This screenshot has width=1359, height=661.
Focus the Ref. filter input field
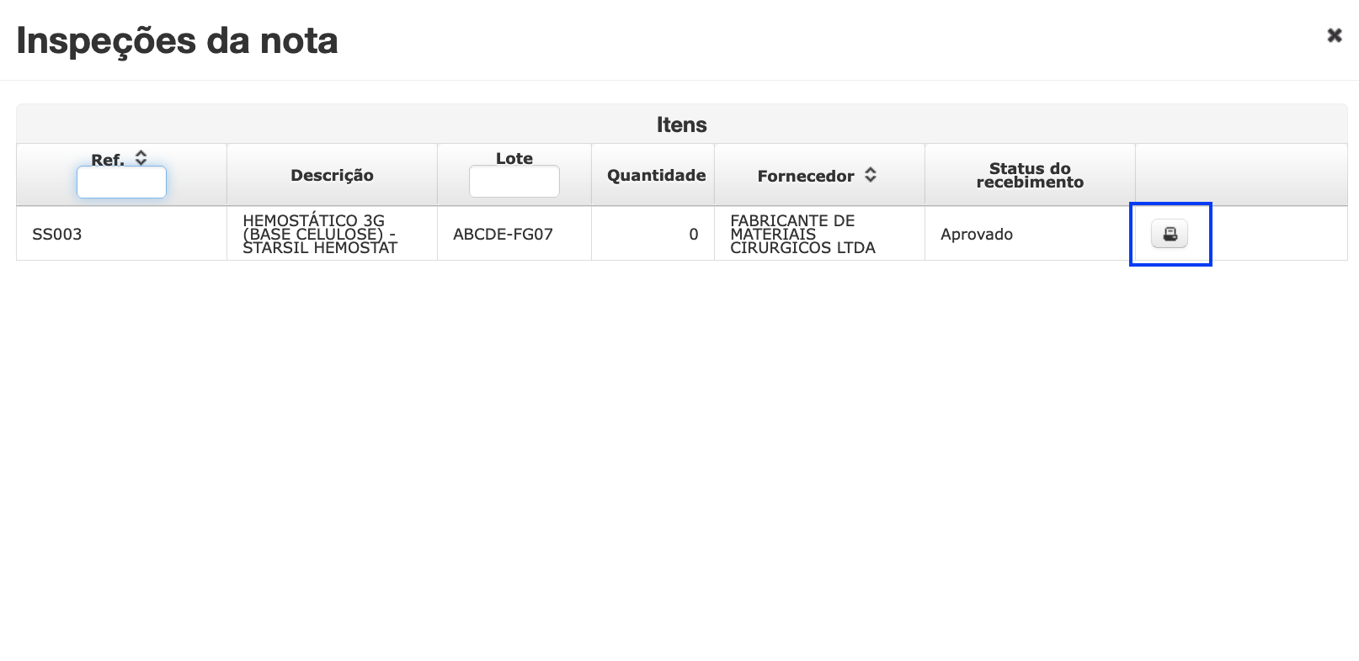[x=121, y=182]
